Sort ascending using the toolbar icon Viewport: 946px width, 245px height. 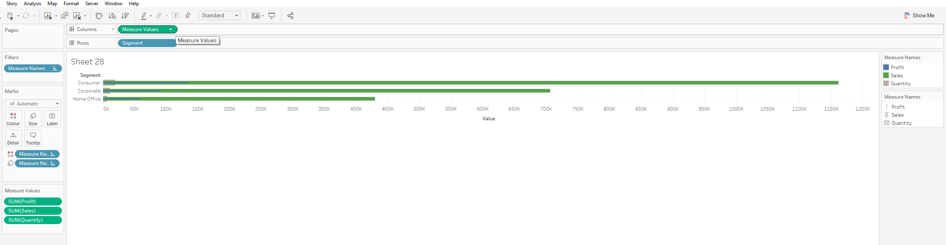click(x=112, y=16)
